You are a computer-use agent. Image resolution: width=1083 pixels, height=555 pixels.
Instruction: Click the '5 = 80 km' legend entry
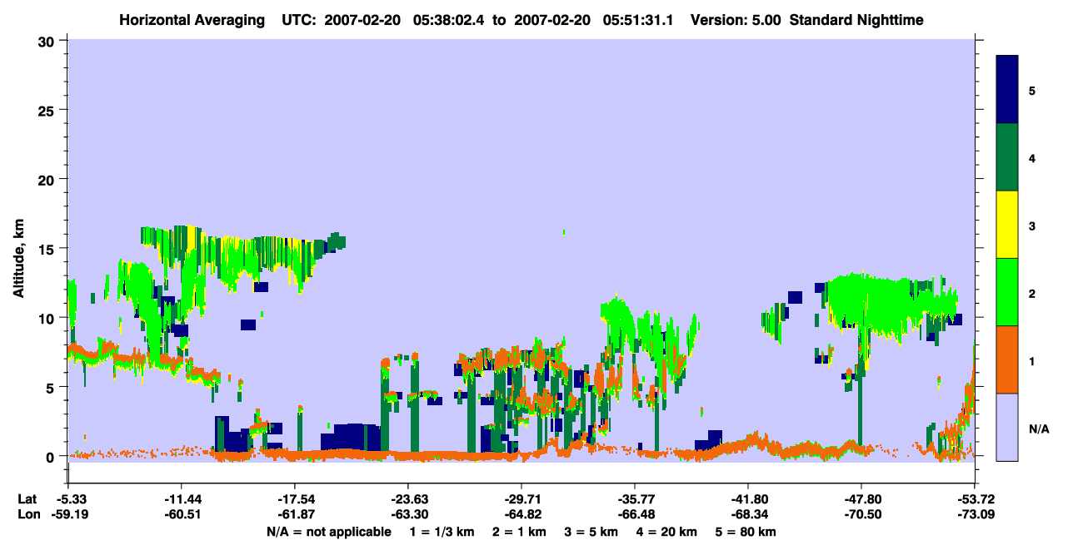pos(744,532)
